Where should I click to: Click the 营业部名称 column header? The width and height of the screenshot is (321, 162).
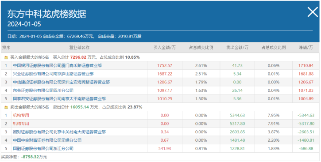[x=79, y=48]
